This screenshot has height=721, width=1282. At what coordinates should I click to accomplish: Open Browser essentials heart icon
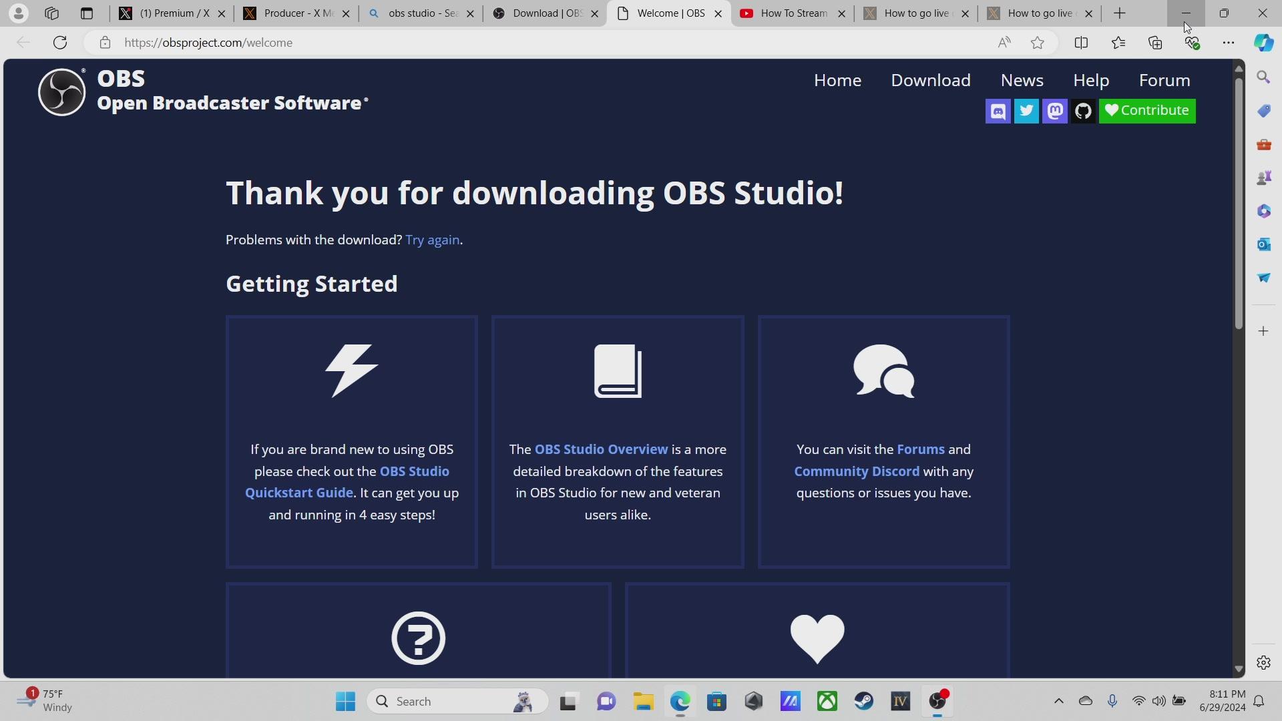pos(1192,43)
